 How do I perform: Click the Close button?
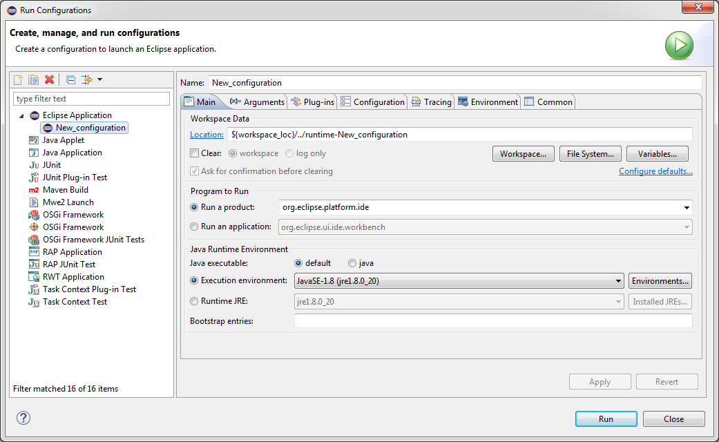click(673, 419)
